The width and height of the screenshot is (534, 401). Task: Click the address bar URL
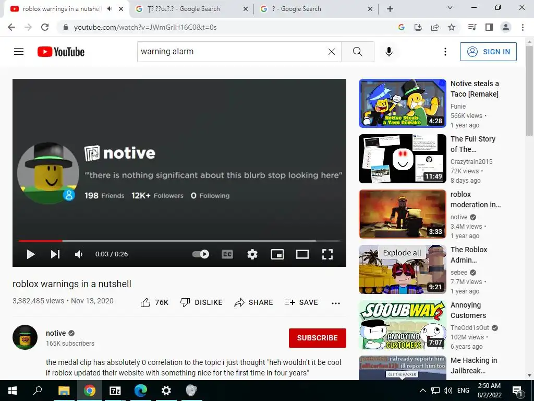tap(145, 27)
